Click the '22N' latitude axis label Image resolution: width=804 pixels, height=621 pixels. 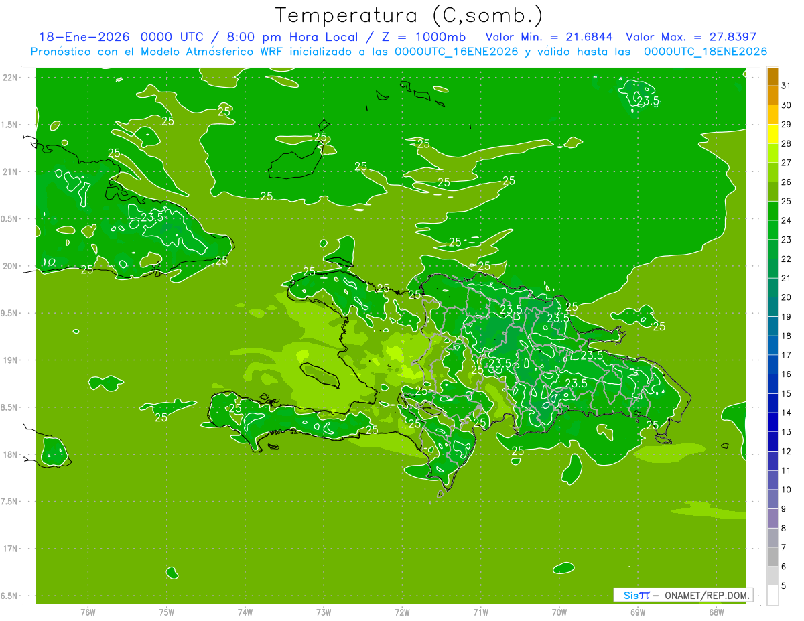point(9,78)
